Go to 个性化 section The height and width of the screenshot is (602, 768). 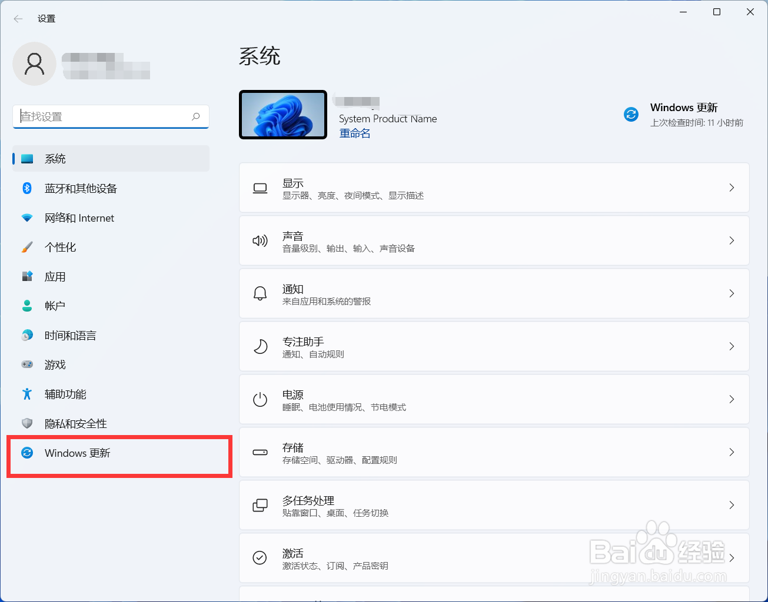pos(111,247)
